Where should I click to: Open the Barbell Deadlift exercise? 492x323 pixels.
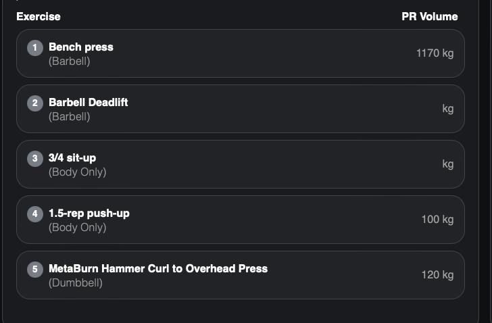[88, 102]
